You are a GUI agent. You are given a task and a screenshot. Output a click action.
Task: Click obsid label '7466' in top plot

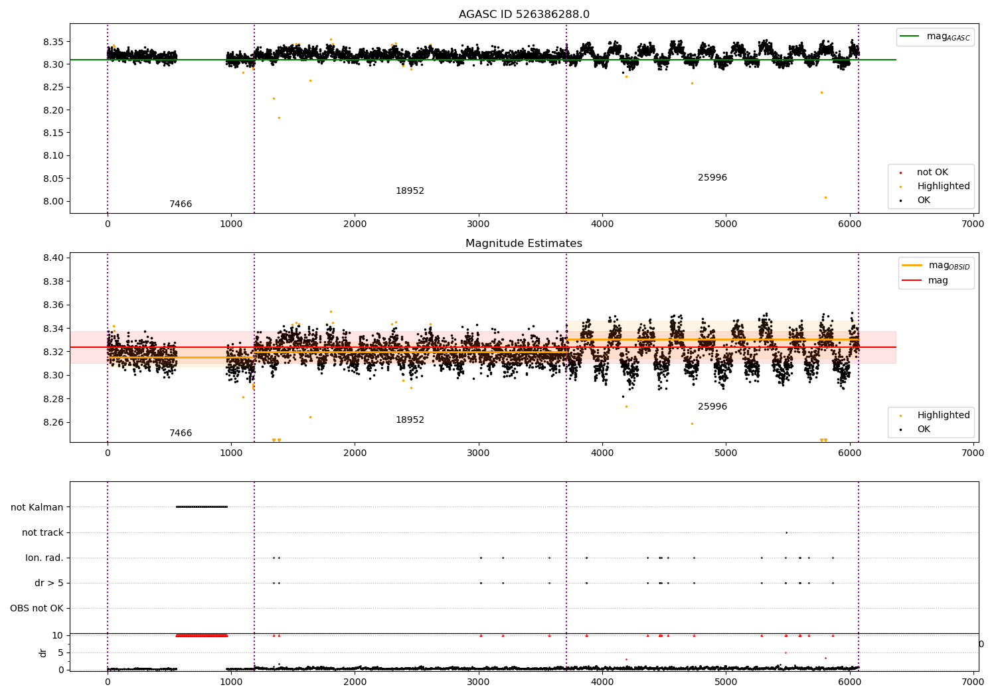pos(181,204)
